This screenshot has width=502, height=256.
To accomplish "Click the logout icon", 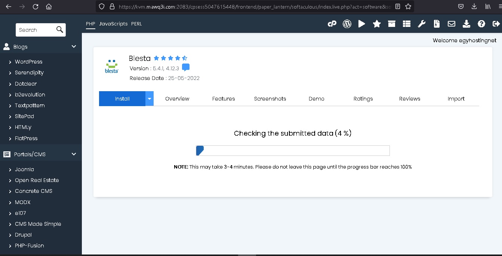I will click(x=496, y=24).
